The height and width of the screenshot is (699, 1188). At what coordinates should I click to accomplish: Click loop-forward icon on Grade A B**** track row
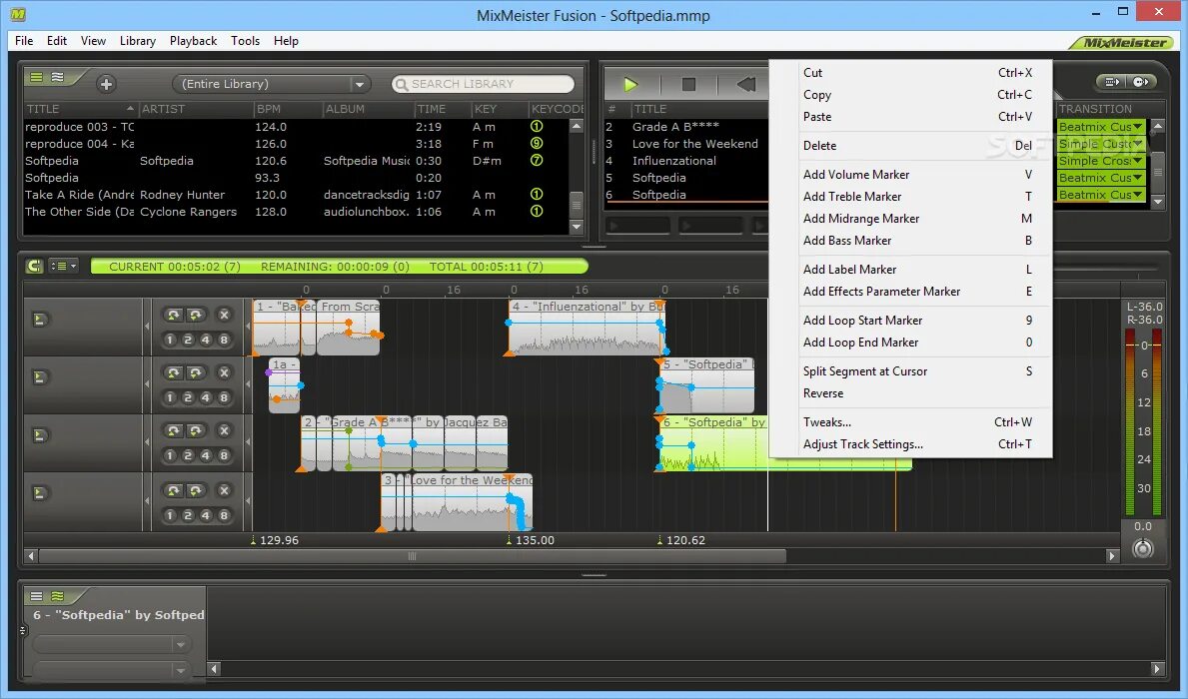(196, 431)
